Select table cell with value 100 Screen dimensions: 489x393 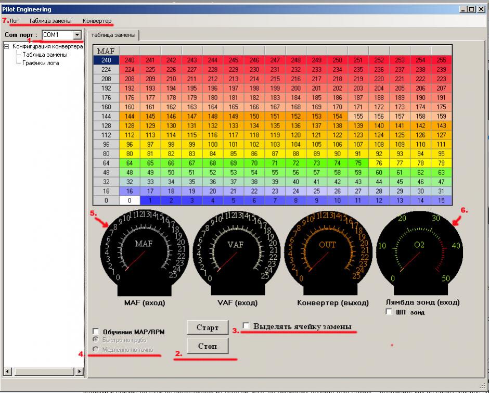213,144
